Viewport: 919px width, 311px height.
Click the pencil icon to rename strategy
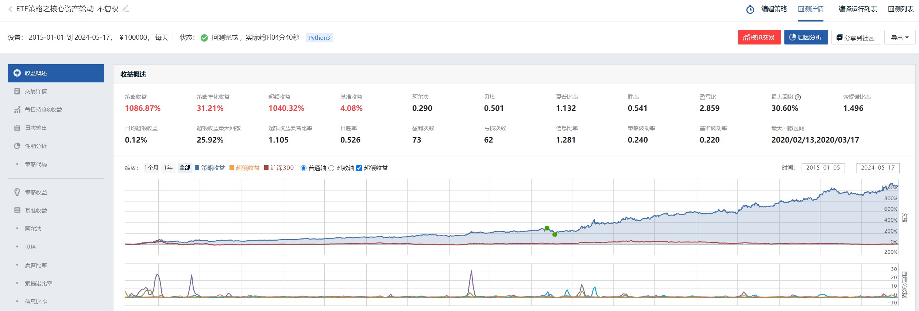[126, 9]
